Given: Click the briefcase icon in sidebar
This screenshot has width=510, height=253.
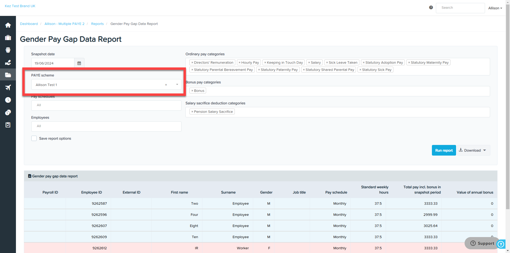Looking at the screenshot, I should coord(8,38).
